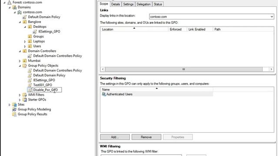Click the Laptops OU folder icon

click(30, 41)
